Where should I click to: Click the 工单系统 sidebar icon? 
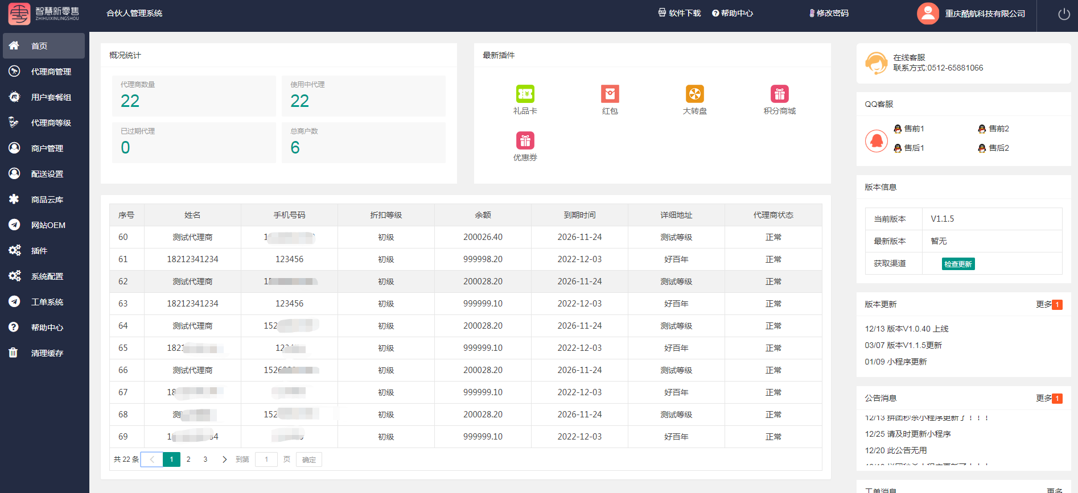coord(14,301)
